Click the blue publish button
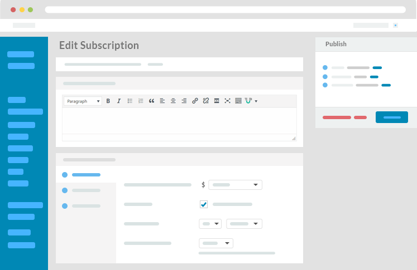This screenshot has height=270, width=417. (391, 117)
